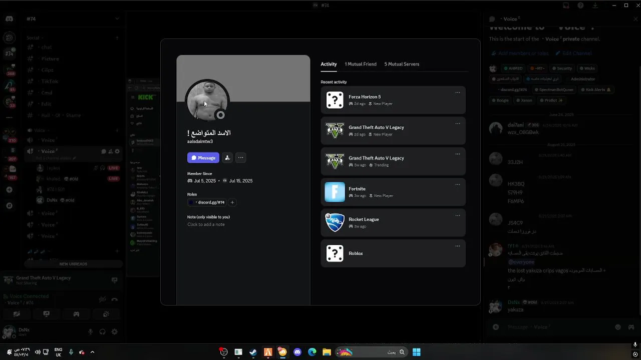Open user settings gear in Discord
Viewport: 641px width, 360px height.
point(114,331)
